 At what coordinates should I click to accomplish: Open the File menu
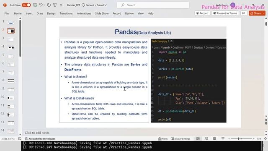(x=7, y=13)
